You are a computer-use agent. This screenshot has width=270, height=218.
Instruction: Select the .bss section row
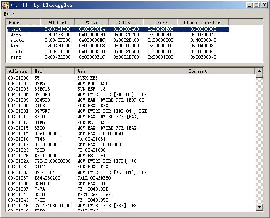click(x=118, y=46)
